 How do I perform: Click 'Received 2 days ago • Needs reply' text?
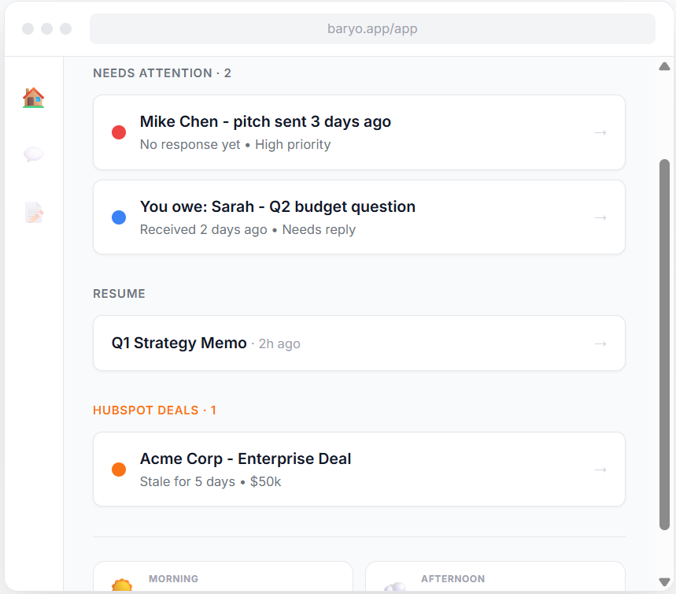point(247,230)
